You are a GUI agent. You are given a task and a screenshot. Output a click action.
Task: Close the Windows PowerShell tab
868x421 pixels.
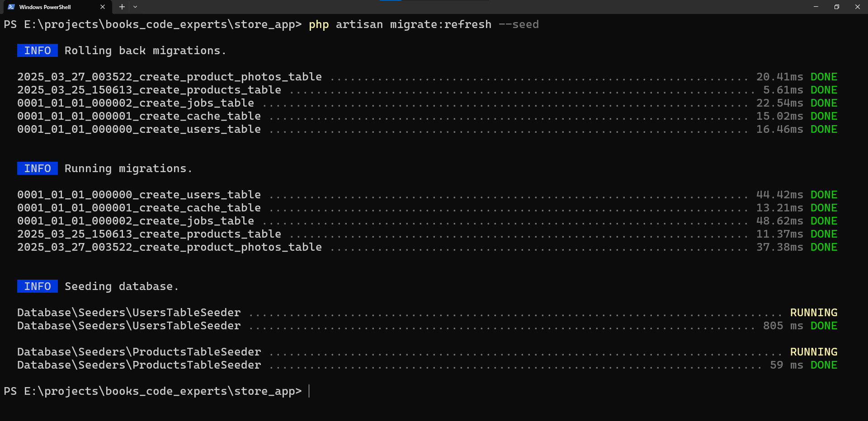coord(103,7)
